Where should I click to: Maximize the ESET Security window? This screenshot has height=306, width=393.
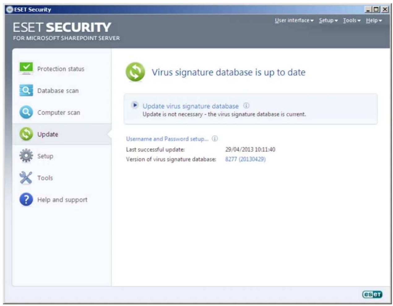376,9
